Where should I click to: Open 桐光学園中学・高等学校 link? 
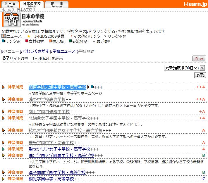click(51, 179)
